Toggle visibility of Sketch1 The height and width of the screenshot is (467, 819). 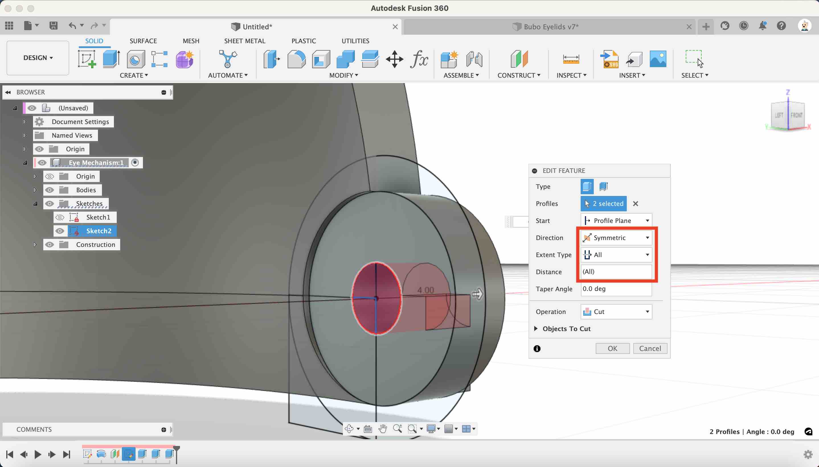(60, 218)
